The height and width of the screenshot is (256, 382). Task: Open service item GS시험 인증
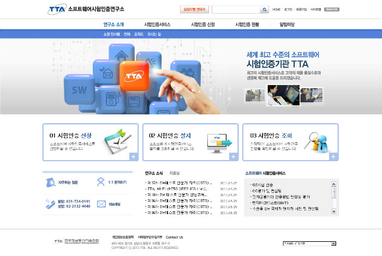tap(262, 185)
